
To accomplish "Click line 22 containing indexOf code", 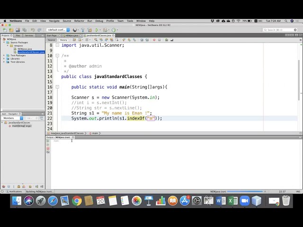I will tap(179, 118).
